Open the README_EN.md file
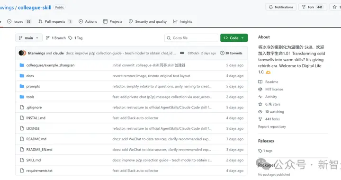 pos(39,150)
